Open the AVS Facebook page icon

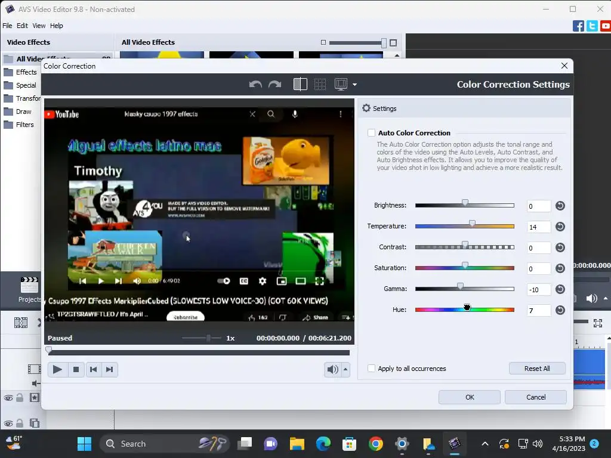pyautogui.click(x=578, y=26)
